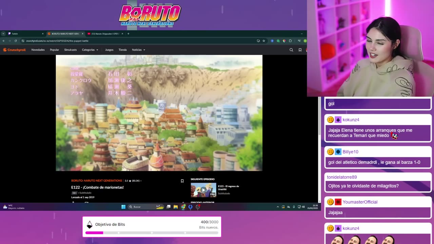The image size is (434, 244).
Task: Open the tab search chevron button
Action: click(x=3, y=34)
